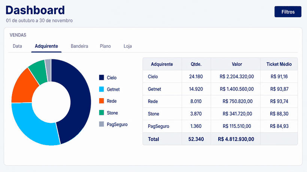Click the quantity 1.360 cell
Screen dimensions: 307x172
coord(196,126)
